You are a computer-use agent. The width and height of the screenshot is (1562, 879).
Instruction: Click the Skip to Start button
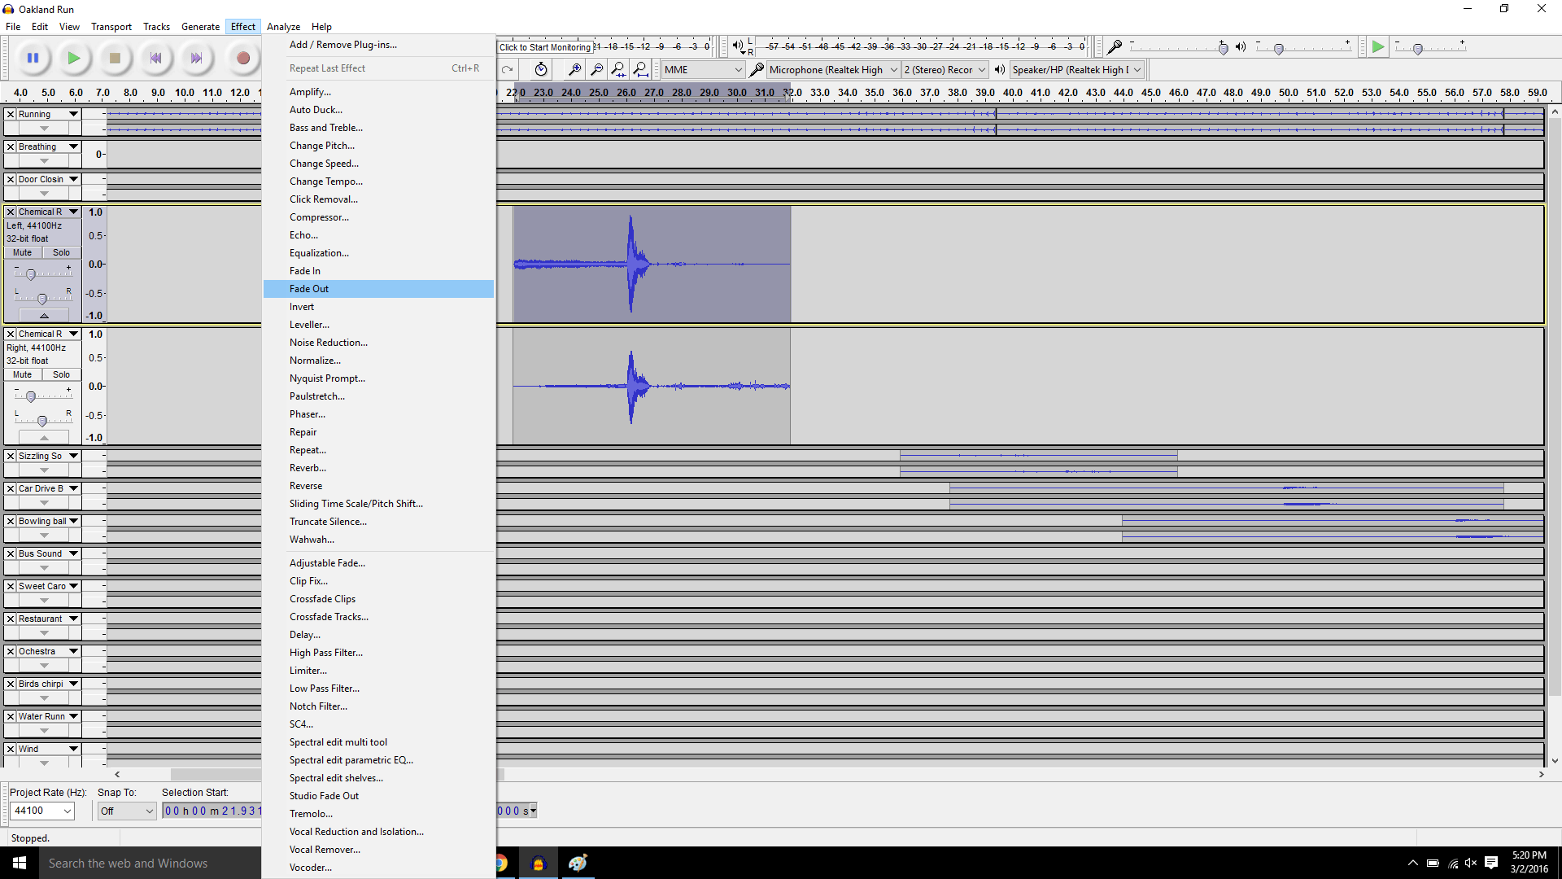coord(155,58)
